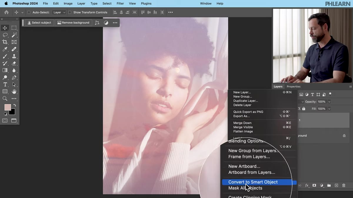Enable the Auto-Select checkbox

click(29, 12)
